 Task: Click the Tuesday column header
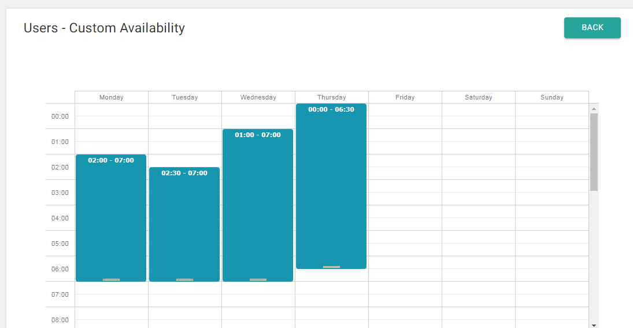click(x=185, y=97)
